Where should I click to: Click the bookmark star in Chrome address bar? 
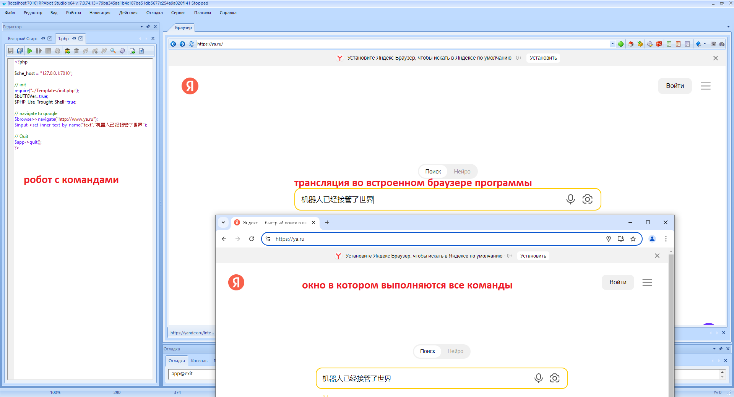click(x=633, y=239)
